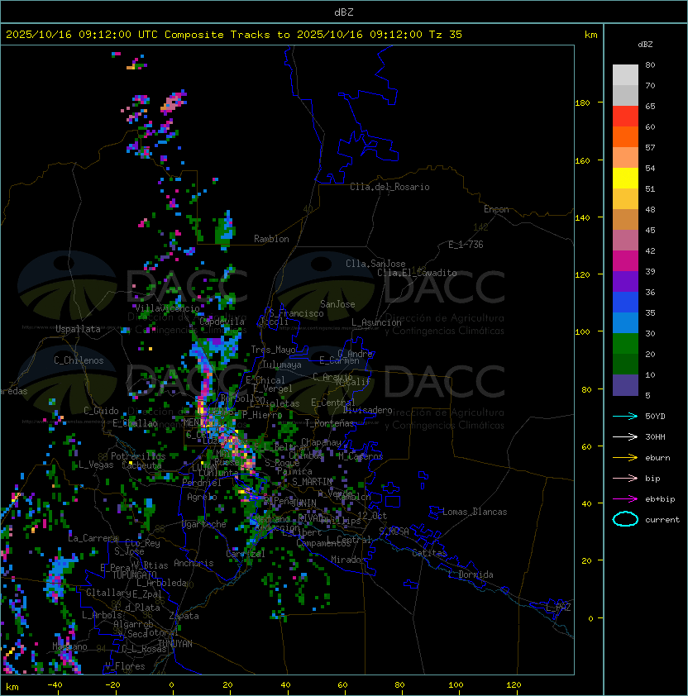The height and width of the screenshot is (696, 688).
Task: Click the 'Tres_Mayo' map label
Action: click(273, 350)
